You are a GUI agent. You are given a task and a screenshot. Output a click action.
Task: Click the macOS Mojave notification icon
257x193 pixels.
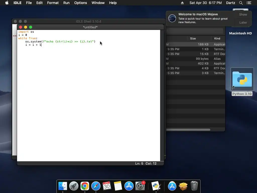point(172,18)
